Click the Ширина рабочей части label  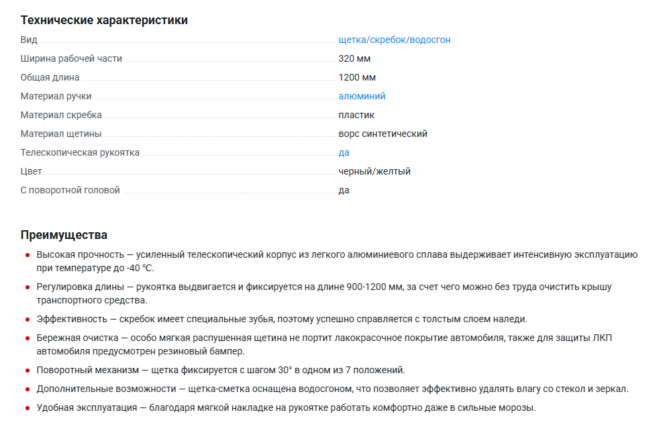pos(71,58)
